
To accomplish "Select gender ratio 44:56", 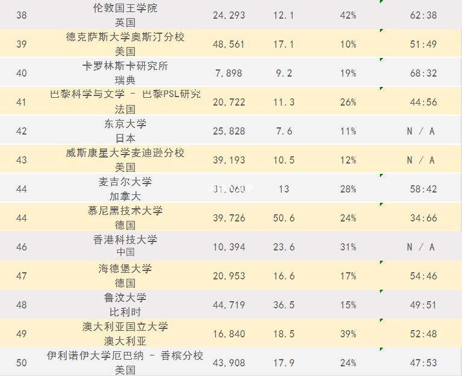I will pyautogui.click(x=423, y=102).
